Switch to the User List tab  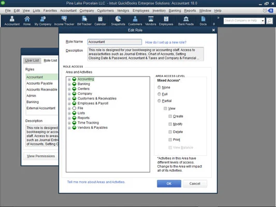(32, 61)
